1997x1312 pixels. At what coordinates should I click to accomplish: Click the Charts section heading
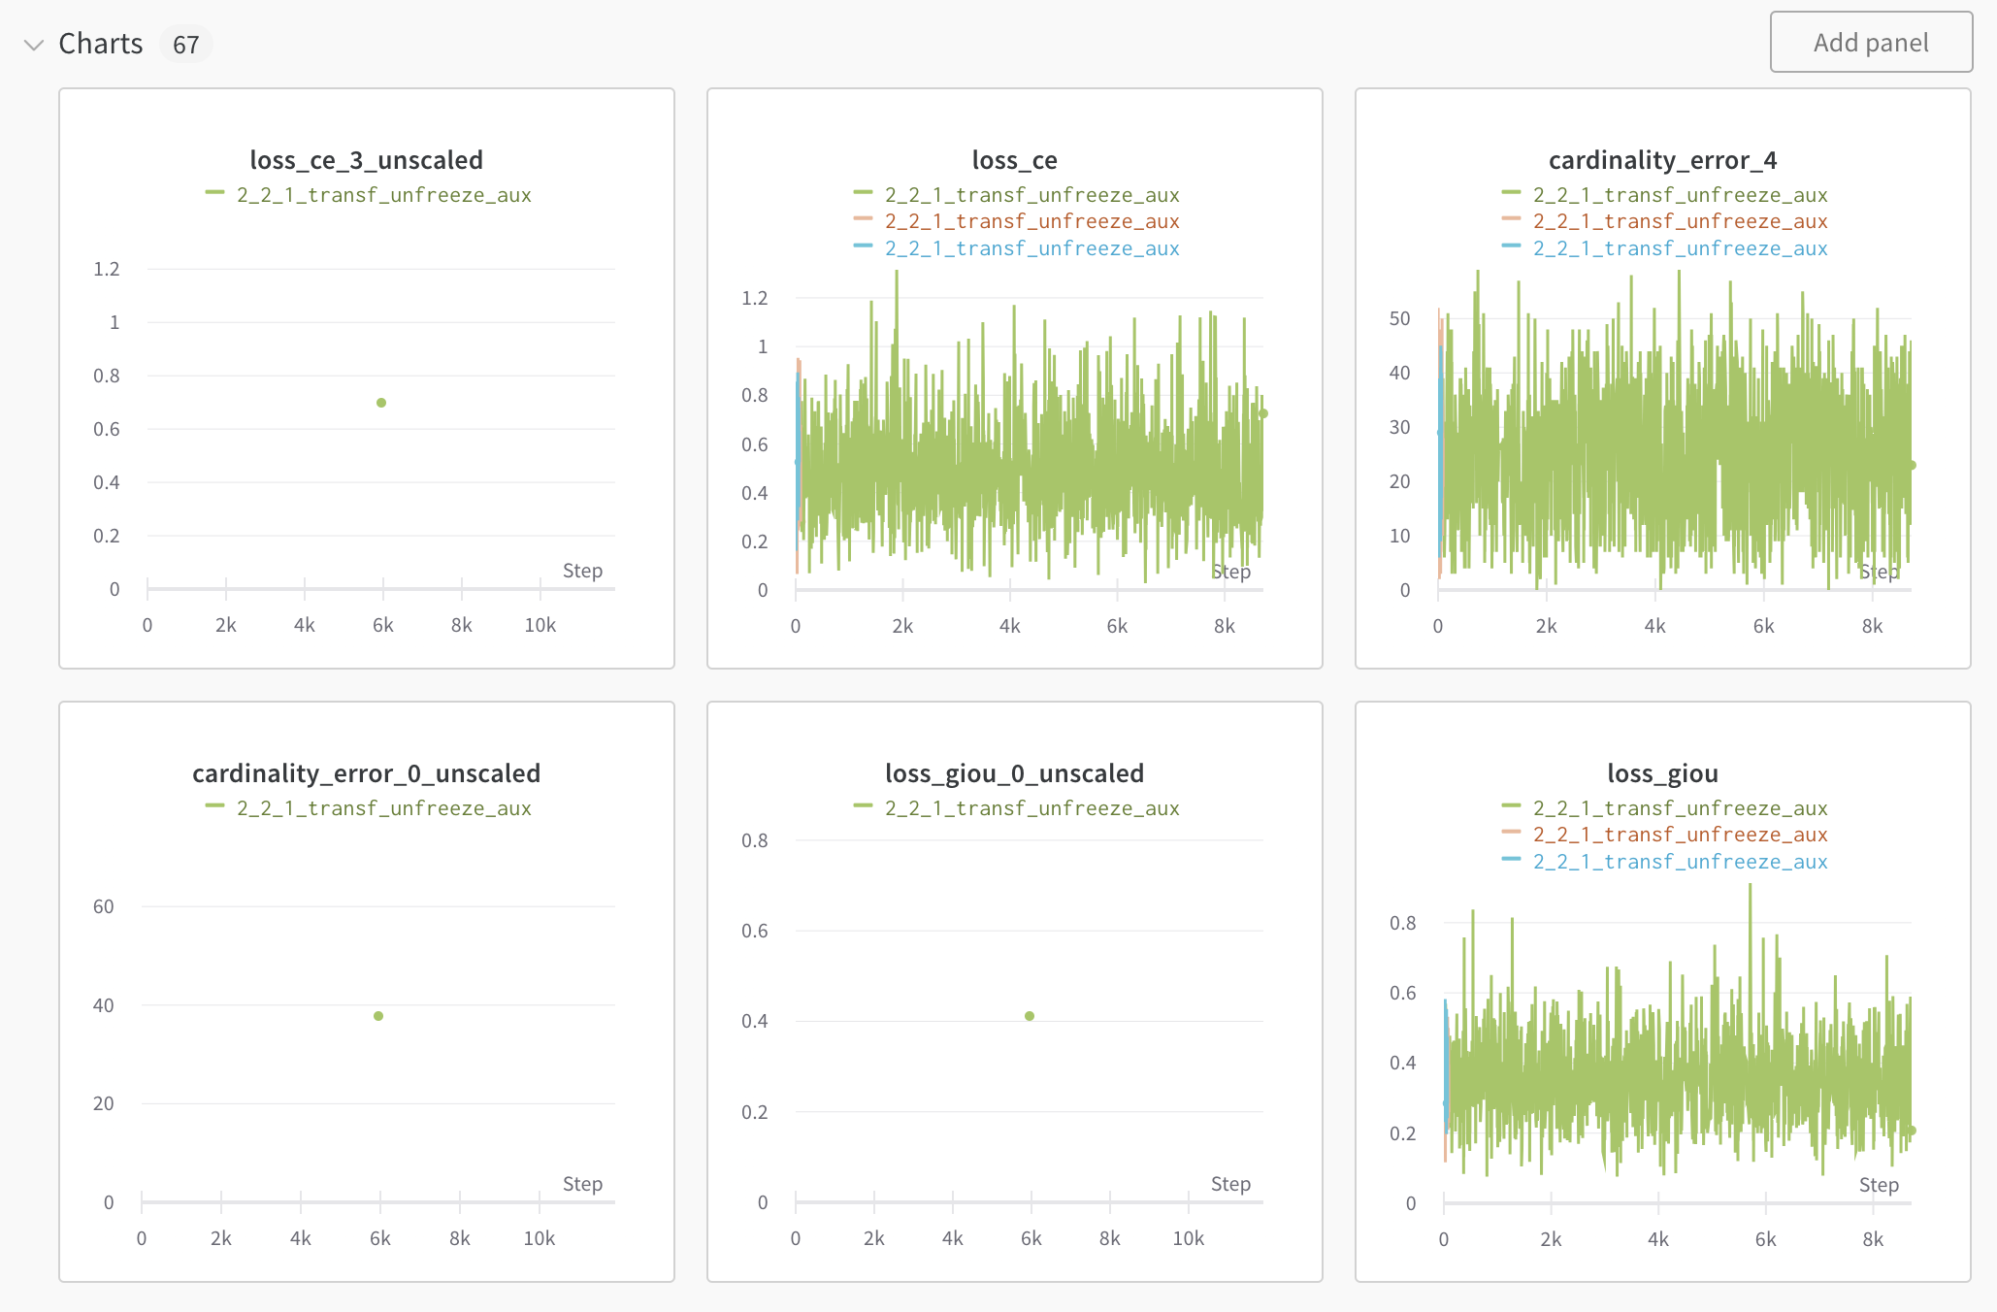100,44
